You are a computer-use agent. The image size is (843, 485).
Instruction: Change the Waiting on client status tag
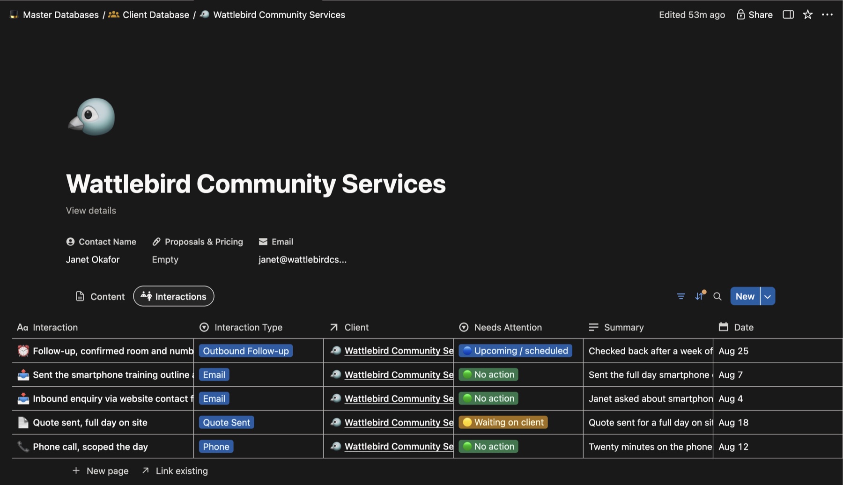(503, 422)
